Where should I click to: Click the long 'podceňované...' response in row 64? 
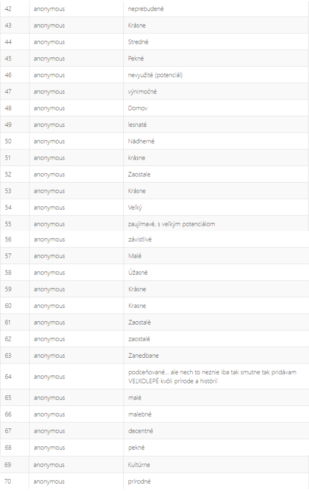213,376
